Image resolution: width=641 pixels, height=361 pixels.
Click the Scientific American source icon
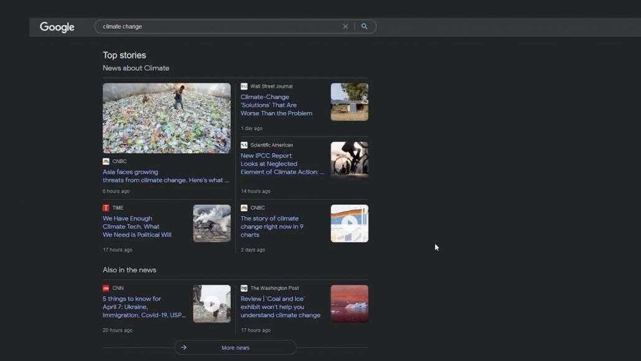point(244,145)
